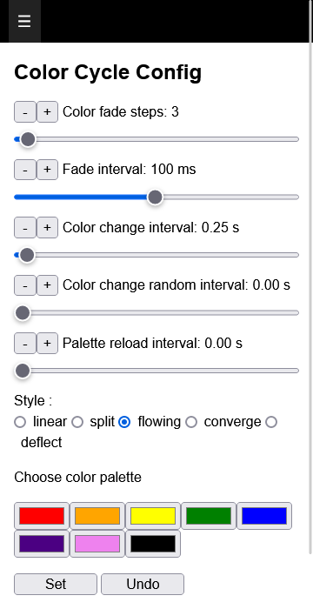Screen dimensions: 313x609
Task: Select the split style option
Action: [77, 422]
